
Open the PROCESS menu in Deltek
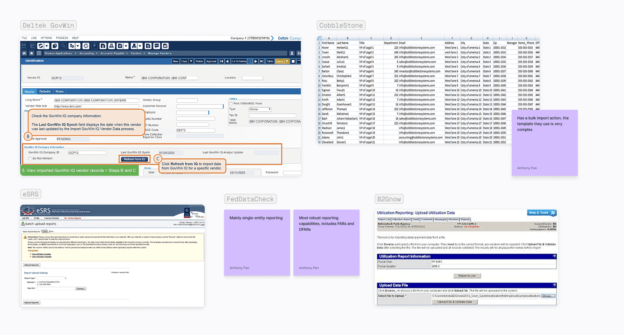[62, 38]
